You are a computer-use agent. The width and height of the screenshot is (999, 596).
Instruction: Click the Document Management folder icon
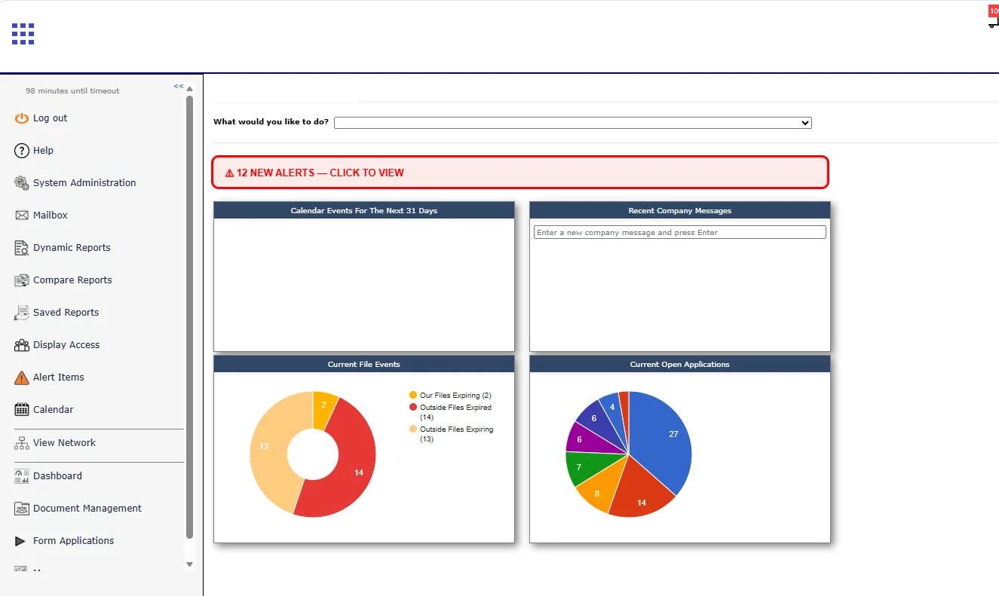pyautogui.click(x=22, y=509)
